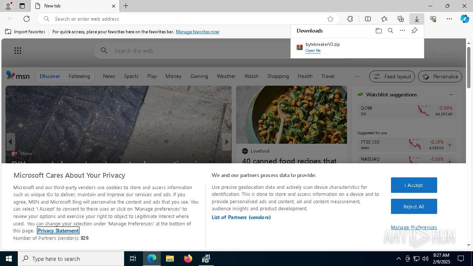Switch to the Following tab
Image resolution: width=473 pixels, height=266 pixels.
tap(79, 76)
